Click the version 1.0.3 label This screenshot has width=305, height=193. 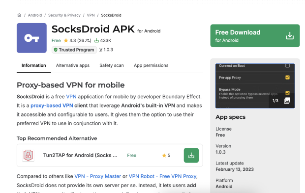click(106, 50)
